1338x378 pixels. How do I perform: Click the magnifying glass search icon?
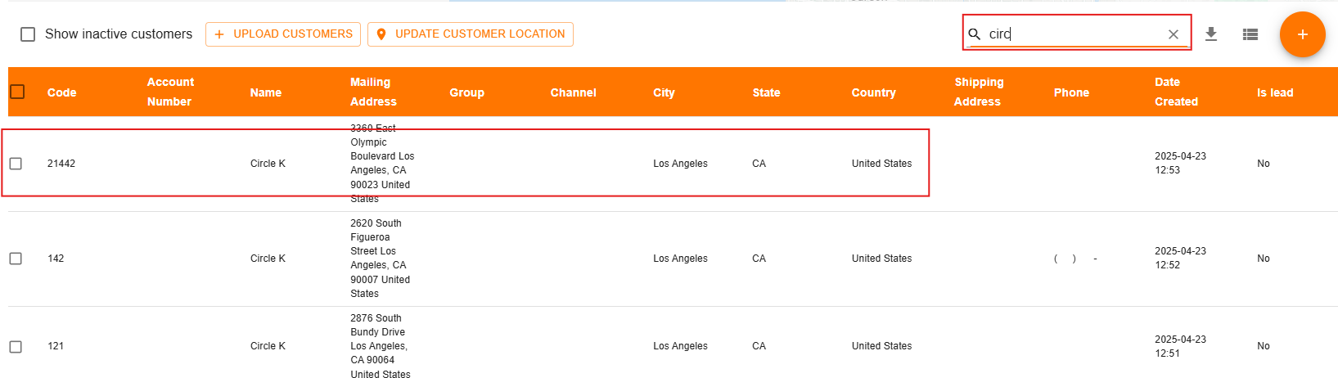coord(975,34)
